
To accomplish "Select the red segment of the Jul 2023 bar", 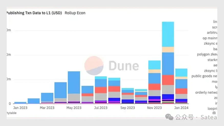I will [x=101, y=90].
